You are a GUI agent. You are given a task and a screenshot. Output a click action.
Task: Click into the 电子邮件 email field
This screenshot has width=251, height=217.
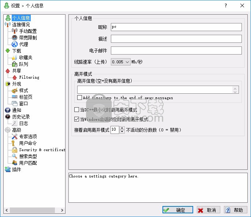(x=176, y=50)
